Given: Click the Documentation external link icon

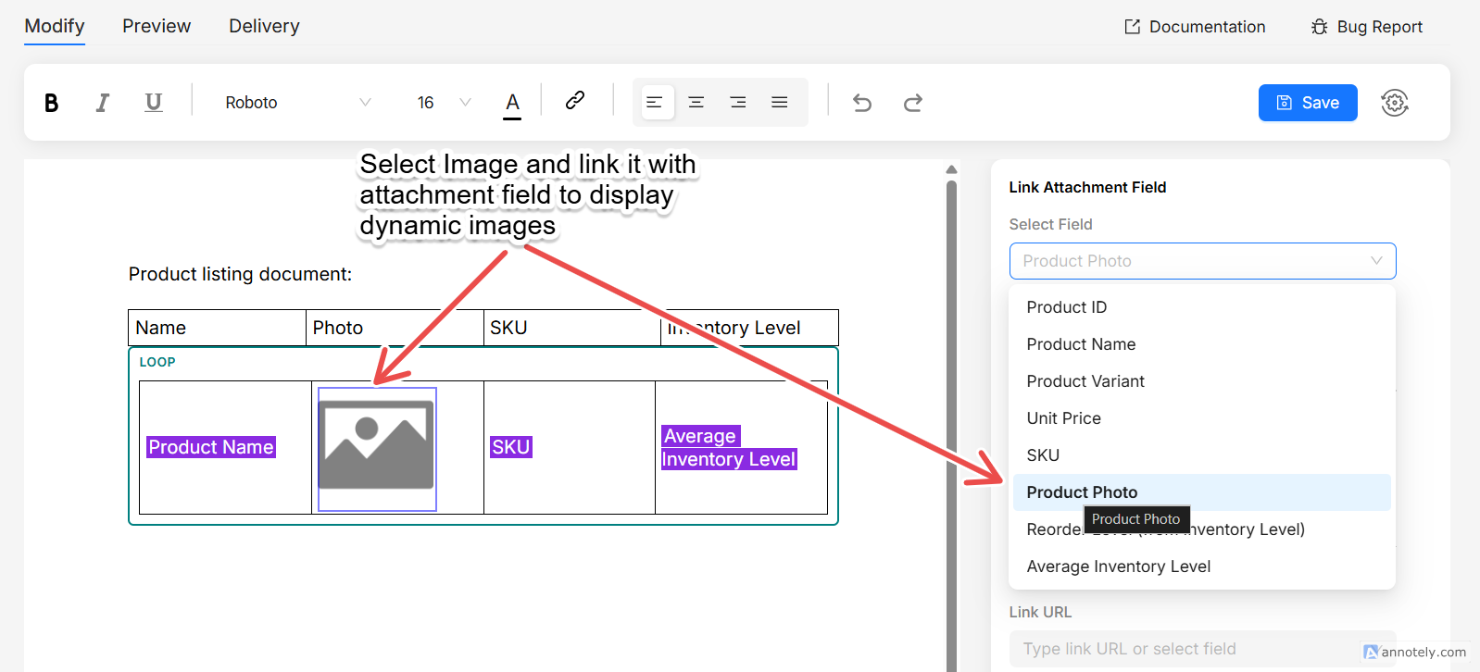Looking at the screenshot, I should [x=1133, y=27].
